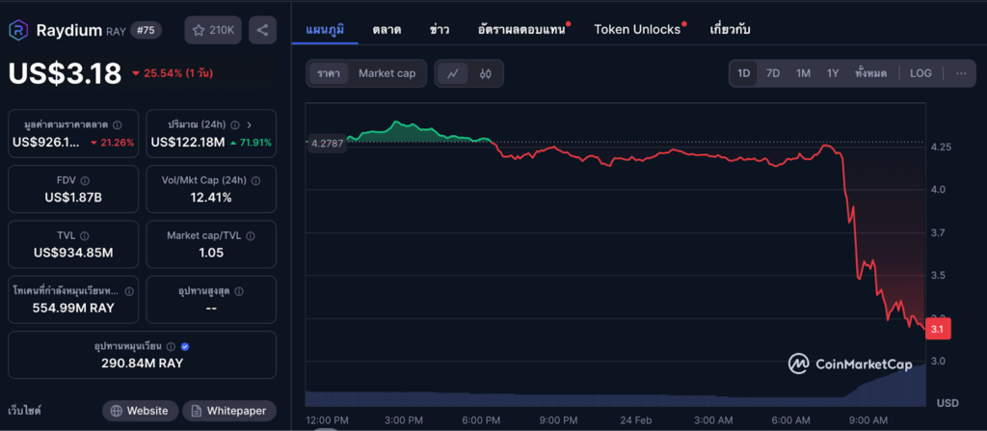Click the info icon beside FDV
Image resolution: width=987 pixels, height=431 pixels.
point(85,180)
